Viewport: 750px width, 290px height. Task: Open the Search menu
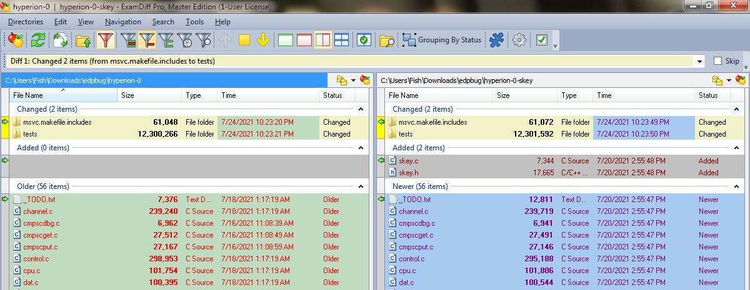tap(163, 22)
